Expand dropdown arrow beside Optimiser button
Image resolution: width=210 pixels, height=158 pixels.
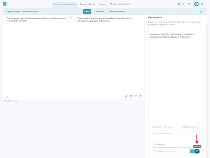pos(192,151)
